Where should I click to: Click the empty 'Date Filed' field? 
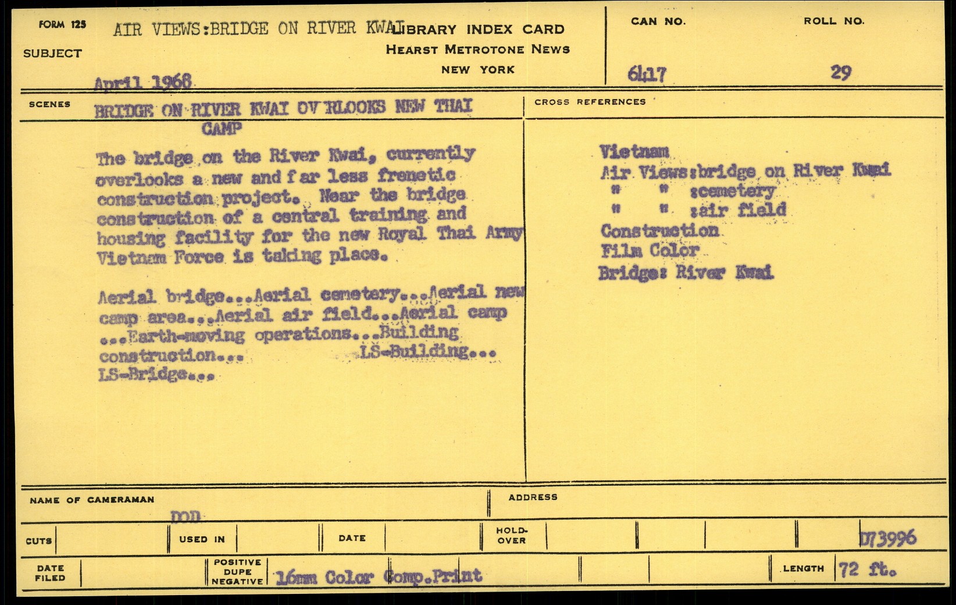pos(142,573)
